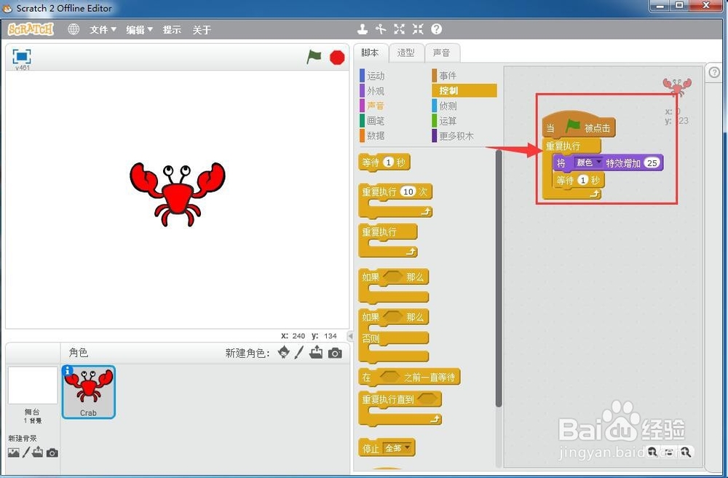Select the Shrink sprite tool
Viewport: 728px width, 478px height.
click(x=418, y=29)
